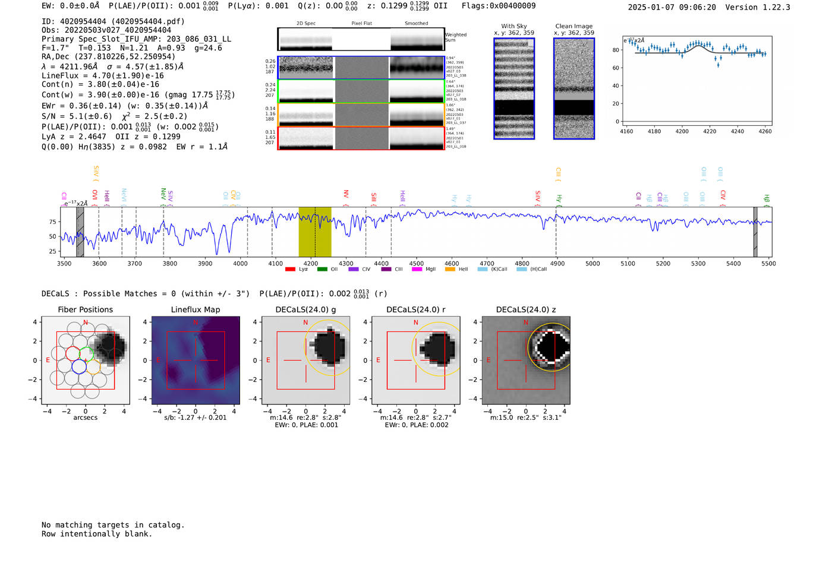Open the DECaLS(24.0) z image

[x=526, y=360]
